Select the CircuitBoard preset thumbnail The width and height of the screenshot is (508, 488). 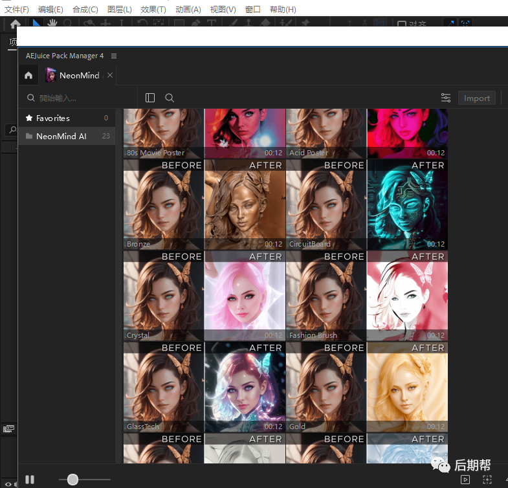367,205
